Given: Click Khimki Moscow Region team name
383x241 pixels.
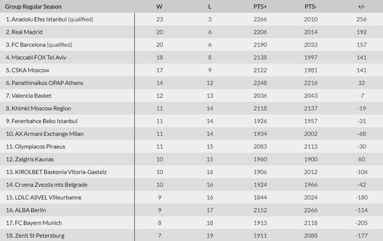Looking at the screenshot, I should (x=41, y=108).
